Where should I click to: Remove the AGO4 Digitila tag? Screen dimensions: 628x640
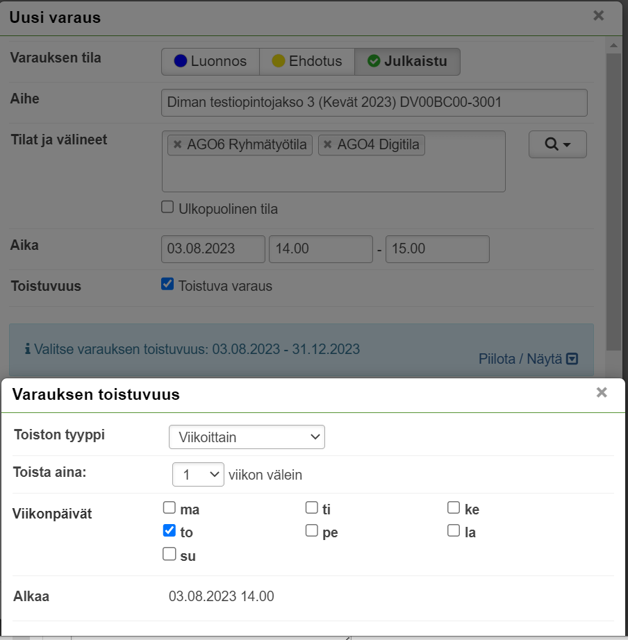(328, 145)
